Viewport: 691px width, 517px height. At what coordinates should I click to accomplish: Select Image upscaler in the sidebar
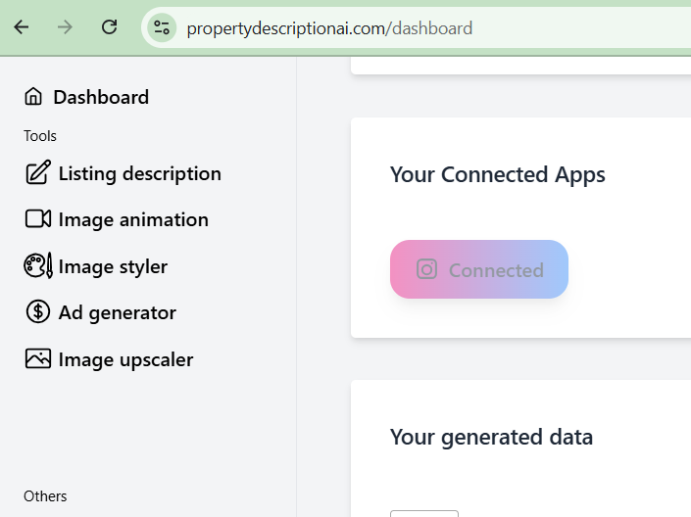pyautogui.click(x=125, y=359)
